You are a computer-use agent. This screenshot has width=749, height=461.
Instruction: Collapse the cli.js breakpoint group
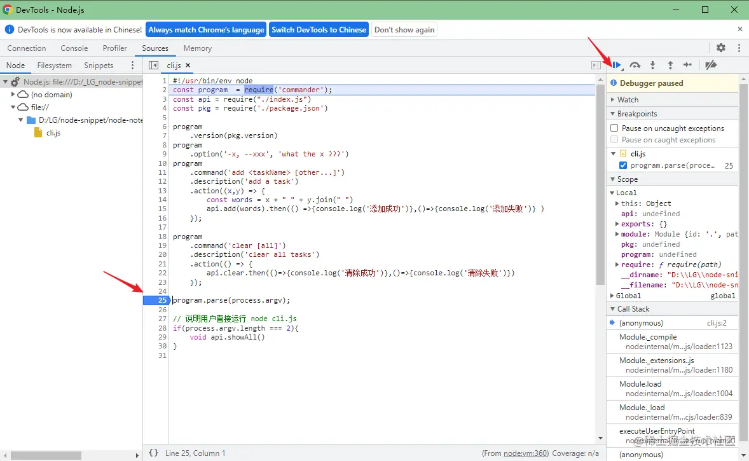[x=614, y=154]
